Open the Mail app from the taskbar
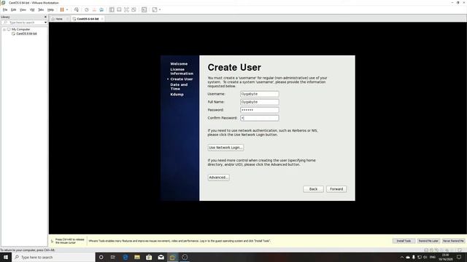Screen dimensions: 467x262 coord(161,257)
